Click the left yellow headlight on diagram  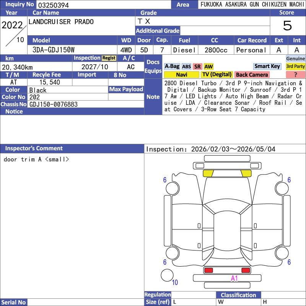tap(208, 173)
